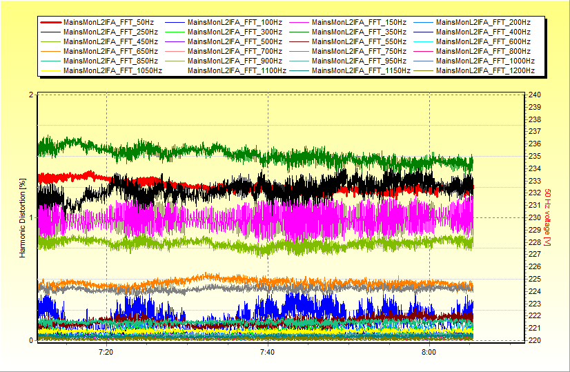This screenshot has width=570, height=372.
Task: Click the 2 tick on the distortion axis
Action: (30, 95)
